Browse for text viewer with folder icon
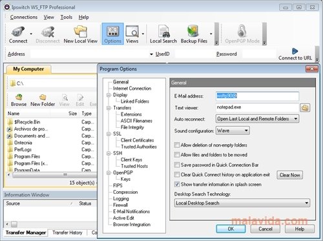The image size is (323, 241). 305,107
